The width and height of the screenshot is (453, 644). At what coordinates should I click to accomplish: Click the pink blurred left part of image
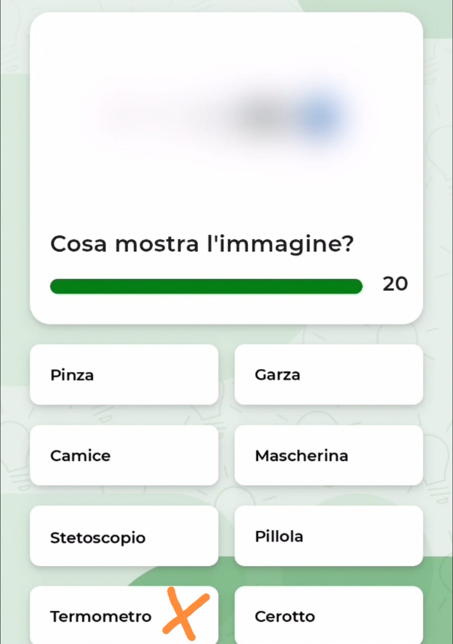click(126, 113)
